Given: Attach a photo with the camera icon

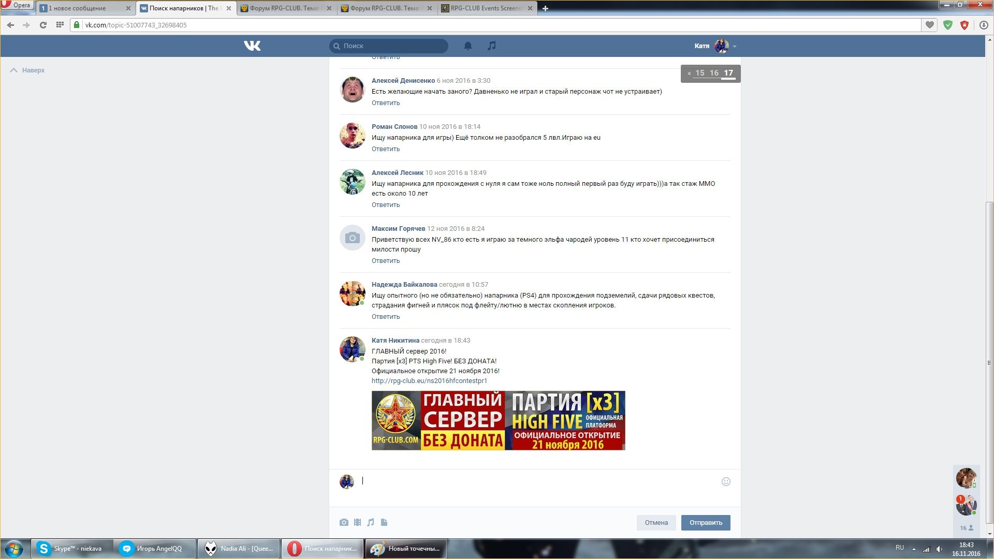Looking at the screenshot, I should click(x=344, y=522).
